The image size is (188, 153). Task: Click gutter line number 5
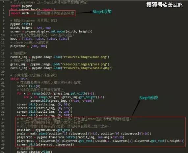pos(4,17)
